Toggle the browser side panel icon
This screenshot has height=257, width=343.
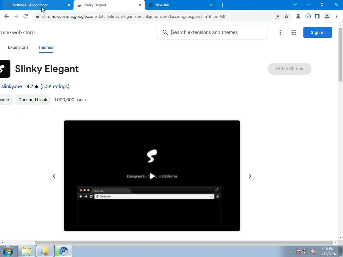(317, 16)
